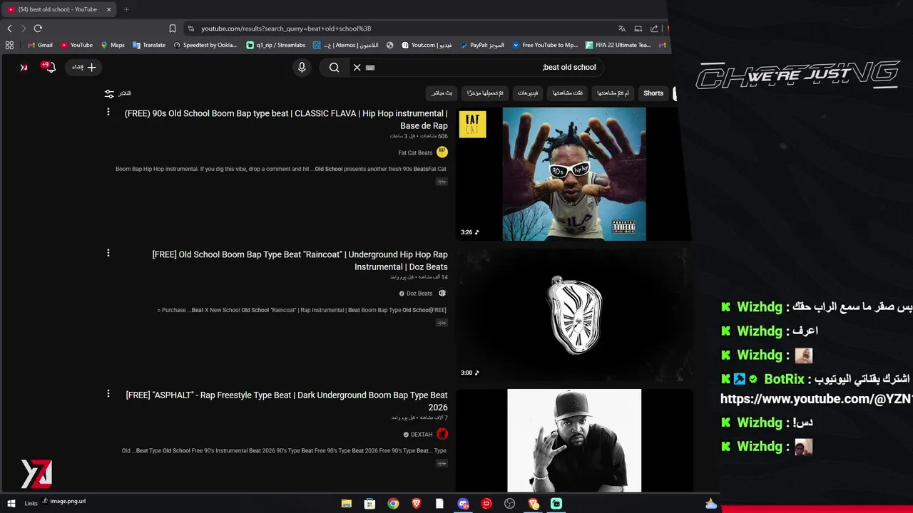Go back in the browser
The height and width of the screenshot is (513, 913).
point(9,28)
